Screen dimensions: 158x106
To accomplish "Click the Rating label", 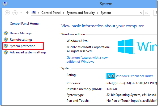I will tap(71, 75).
